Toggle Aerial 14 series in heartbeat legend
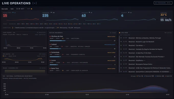Viewport: 174px width, 99px height. (168, 76)
